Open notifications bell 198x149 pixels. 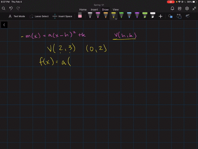click(x=172, y=9)
